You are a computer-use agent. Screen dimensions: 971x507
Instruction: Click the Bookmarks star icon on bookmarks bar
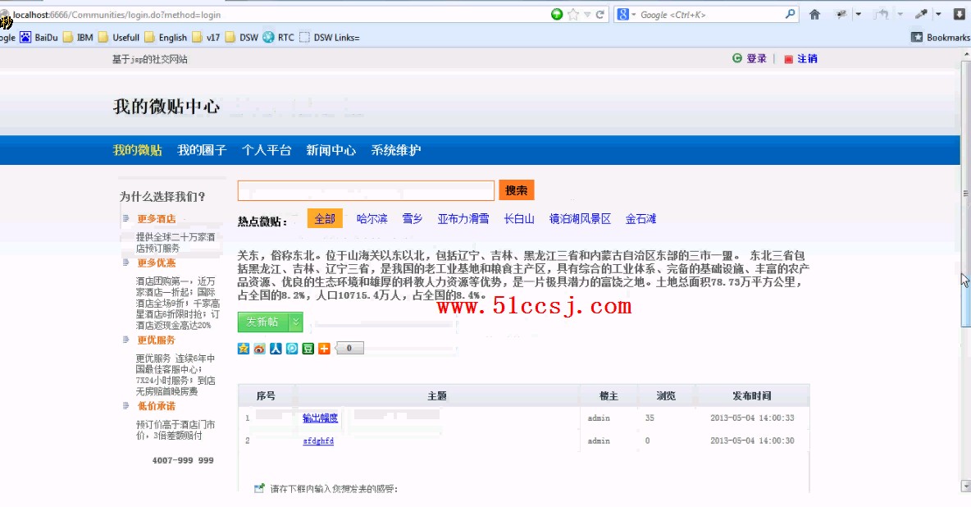(917, 37)
